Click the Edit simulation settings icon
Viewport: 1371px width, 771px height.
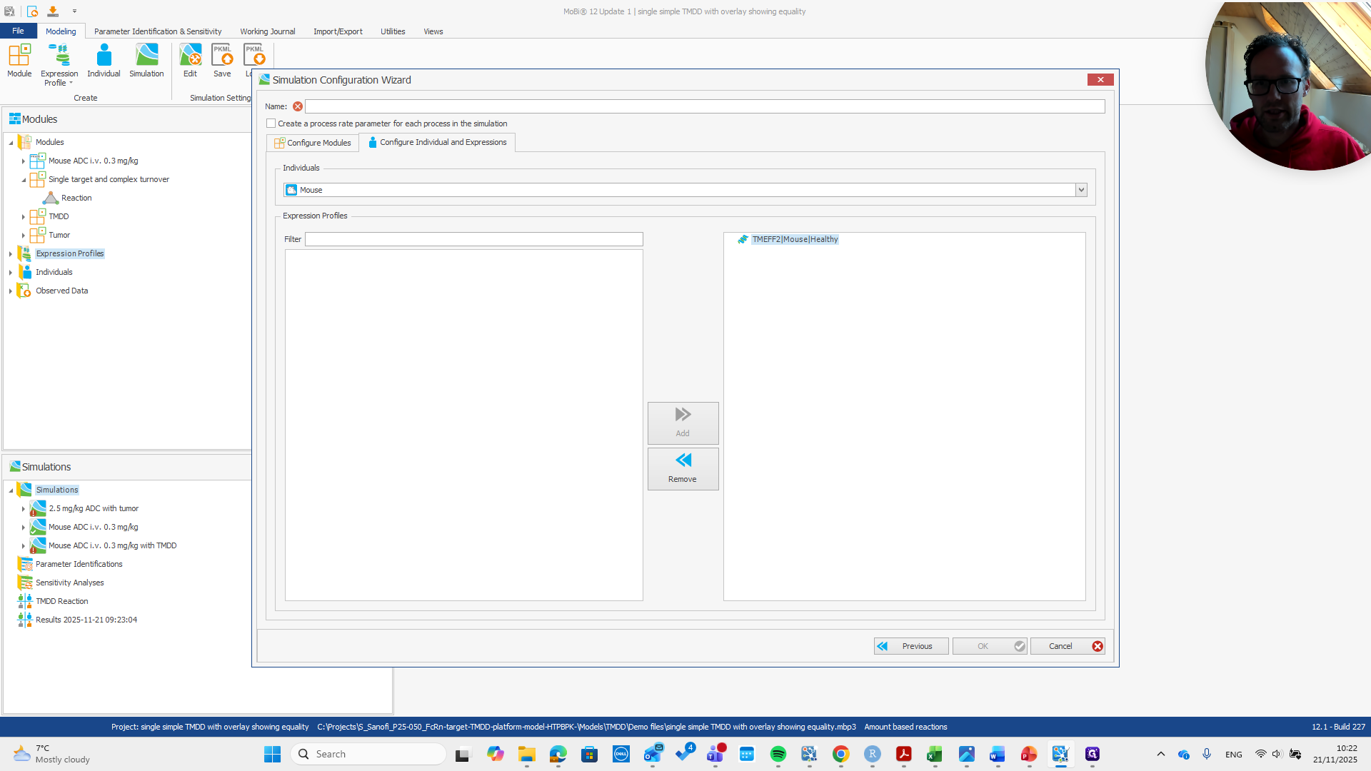tap(190, 56)
